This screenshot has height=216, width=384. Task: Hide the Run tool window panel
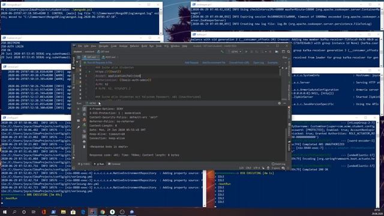click(284, 103)
